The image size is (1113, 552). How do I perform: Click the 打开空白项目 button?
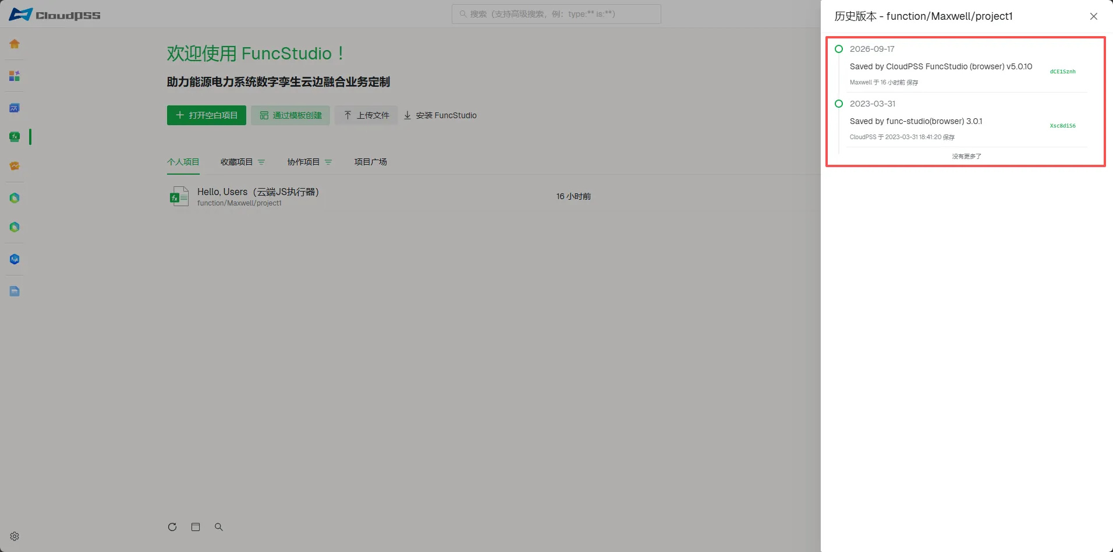pyautogui.click(x=207, y=115)
